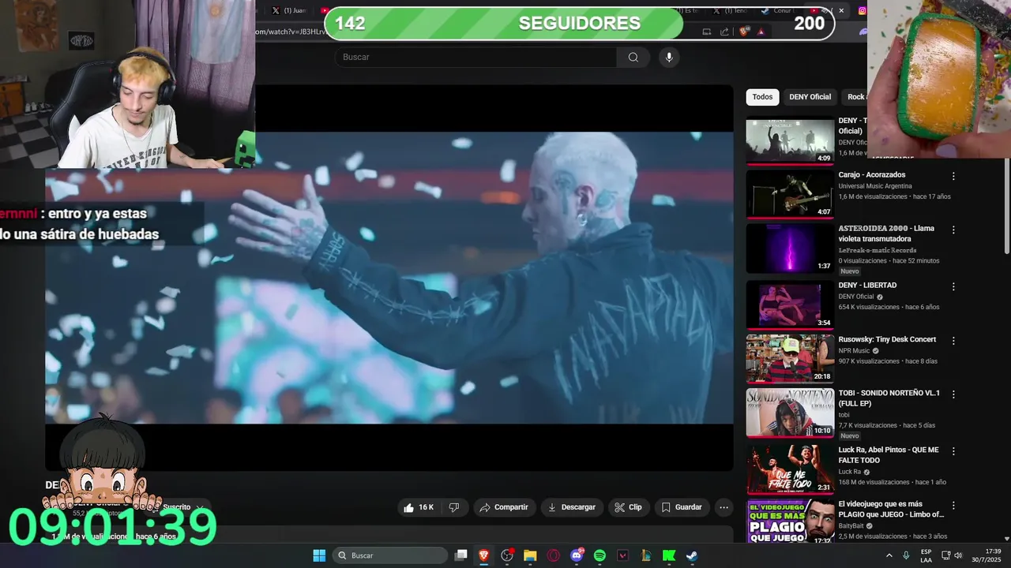Open OBS Studio from the taskbar
This screenshot has height=568, width=1011.
point(507,555)
